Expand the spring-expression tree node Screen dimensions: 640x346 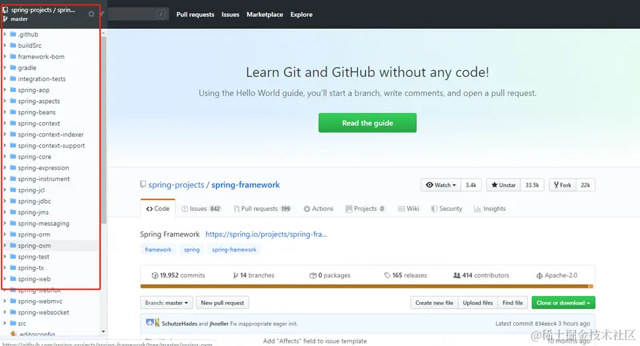[5, 167]
